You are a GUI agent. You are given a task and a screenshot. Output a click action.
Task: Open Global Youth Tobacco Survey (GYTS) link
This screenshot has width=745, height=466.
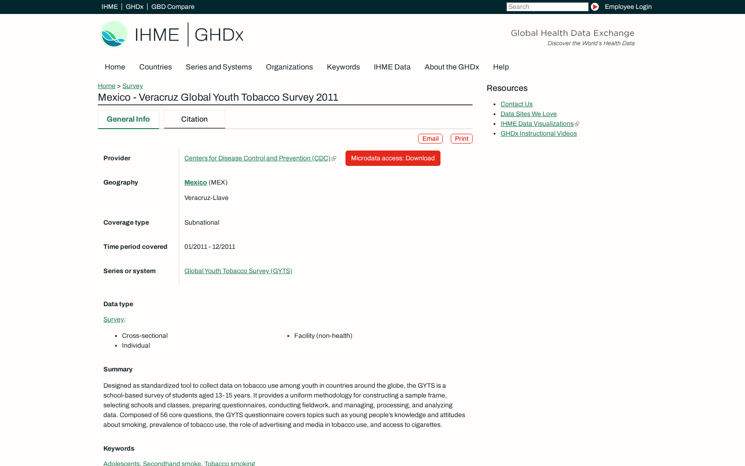[x=238, y=271]
